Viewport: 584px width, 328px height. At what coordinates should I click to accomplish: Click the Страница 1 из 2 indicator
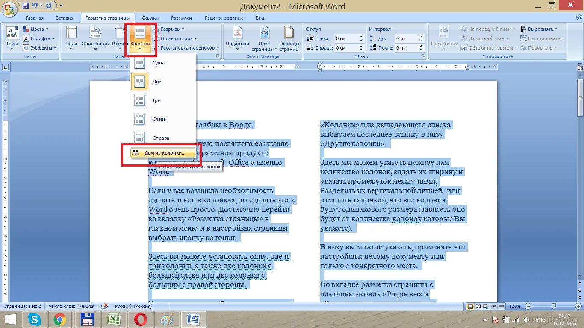click(22, 306)
